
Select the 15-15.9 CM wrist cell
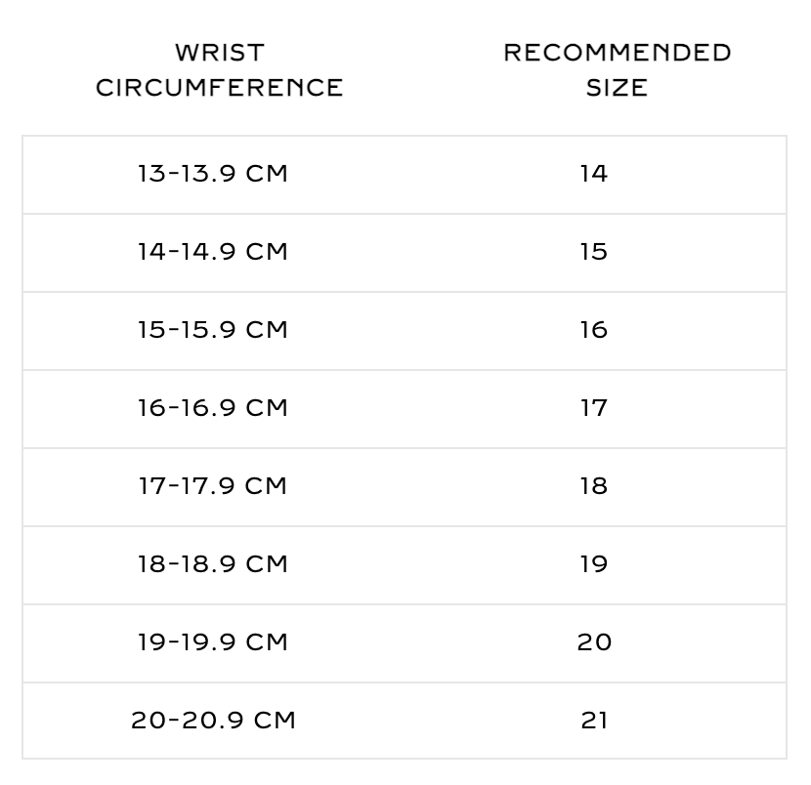point(213,330)
